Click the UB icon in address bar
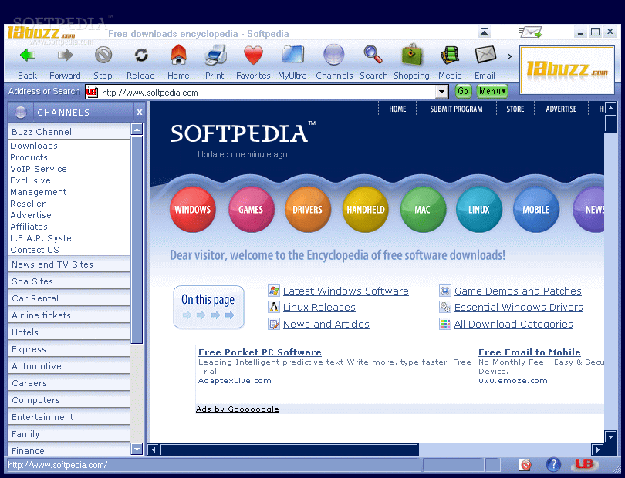Screen dimensions: 625x478 (92, 93)
